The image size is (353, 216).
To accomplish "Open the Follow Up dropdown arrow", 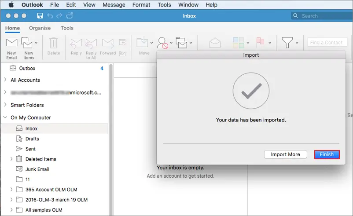I will (x=270, y=43).
